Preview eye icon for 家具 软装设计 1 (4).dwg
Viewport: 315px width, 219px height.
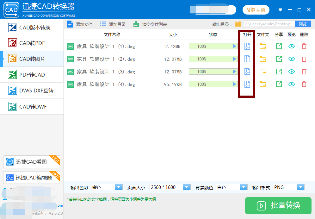pyautogui.click(x=292, y=84)
